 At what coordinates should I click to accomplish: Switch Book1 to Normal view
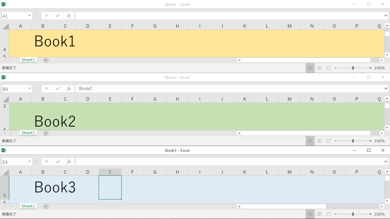[310, 68]
